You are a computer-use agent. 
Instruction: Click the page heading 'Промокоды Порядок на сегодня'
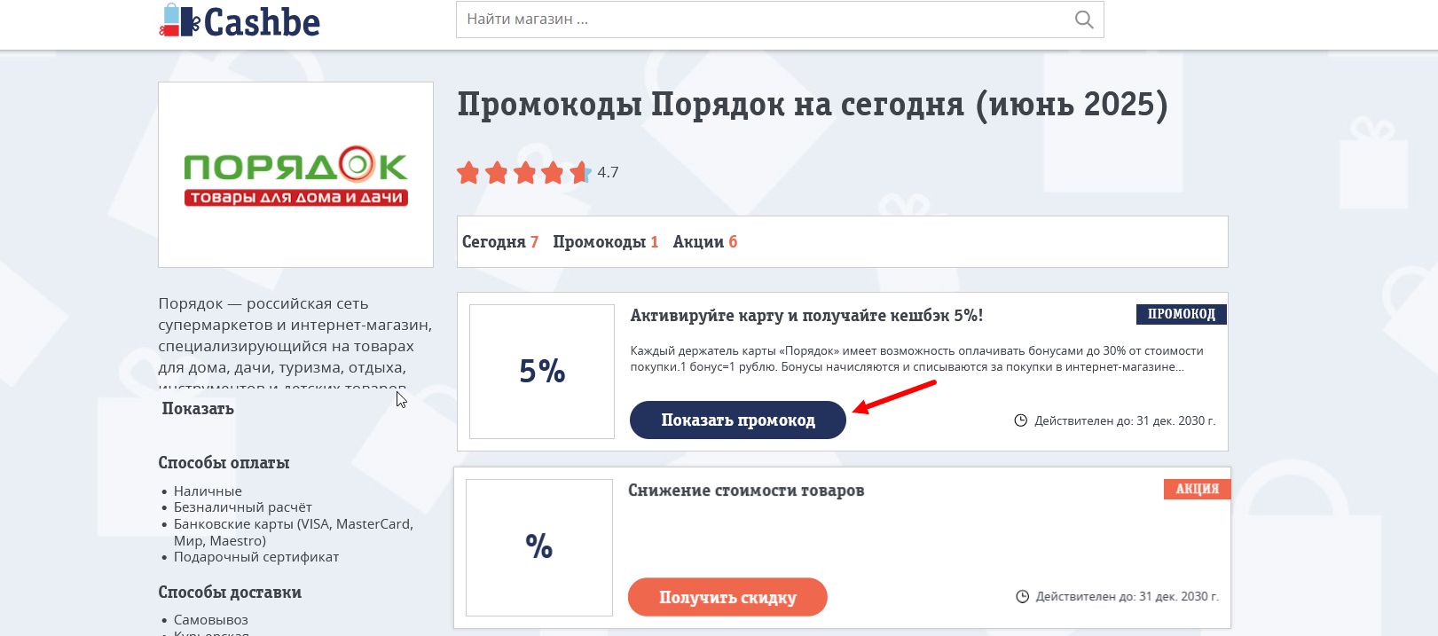813,105
